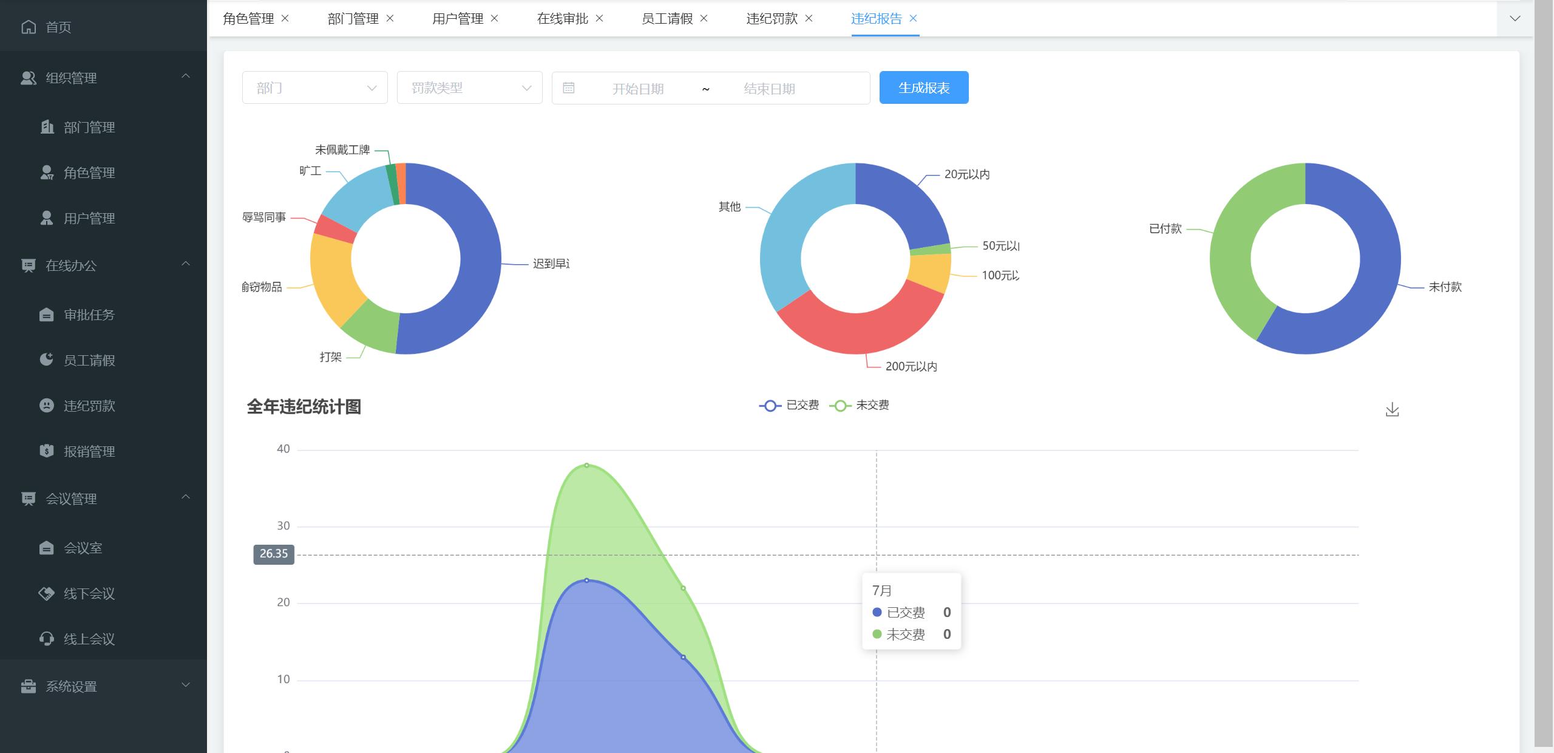Click the 线上会议 headset icon
The image size is (1554, 753).
[47, 639]
